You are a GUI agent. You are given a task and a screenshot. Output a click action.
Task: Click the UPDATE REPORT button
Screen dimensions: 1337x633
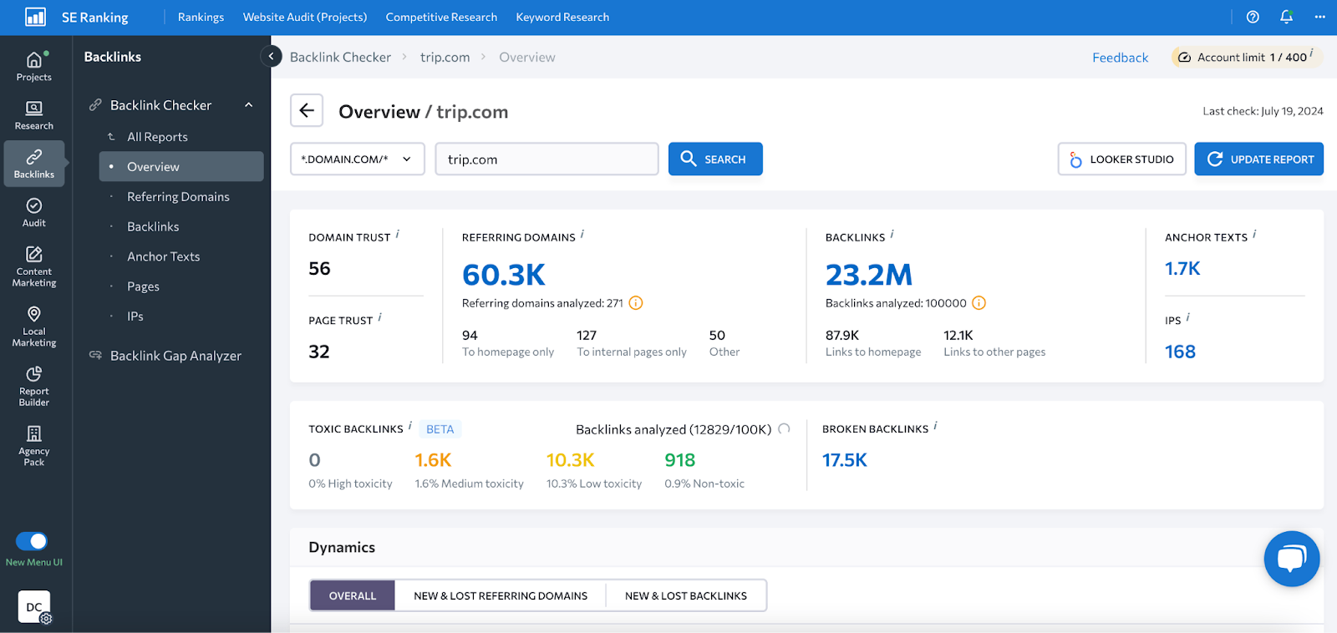[1259, 159]
